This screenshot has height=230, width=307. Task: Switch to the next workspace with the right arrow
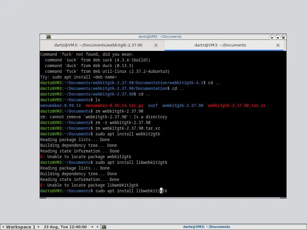[39, 227]
